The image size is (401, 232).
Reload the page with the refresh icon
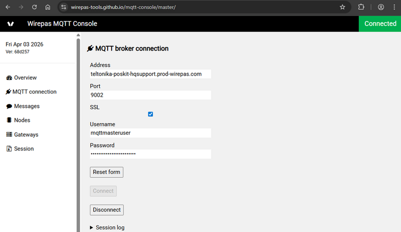tap(34, 7)
